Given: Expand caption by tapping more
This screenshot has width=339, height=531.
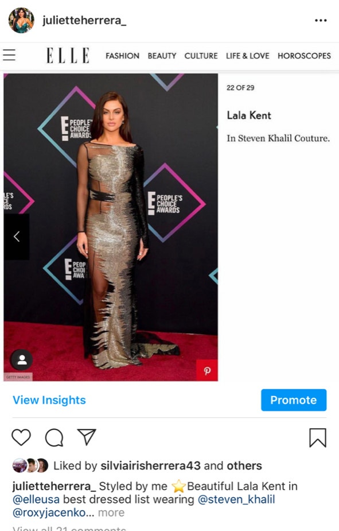Looking at the screenshot, I should [x=111, y=513].
